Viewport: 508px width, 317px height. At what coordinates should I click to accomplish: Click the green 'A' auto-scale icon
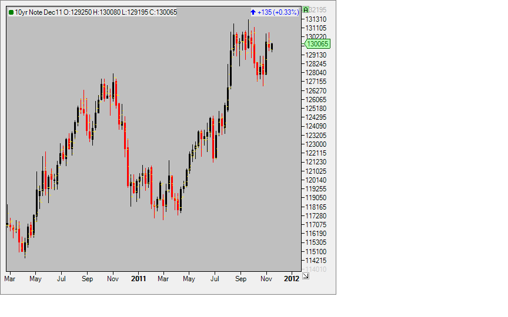pyautogui.click(x=306, y=10)
